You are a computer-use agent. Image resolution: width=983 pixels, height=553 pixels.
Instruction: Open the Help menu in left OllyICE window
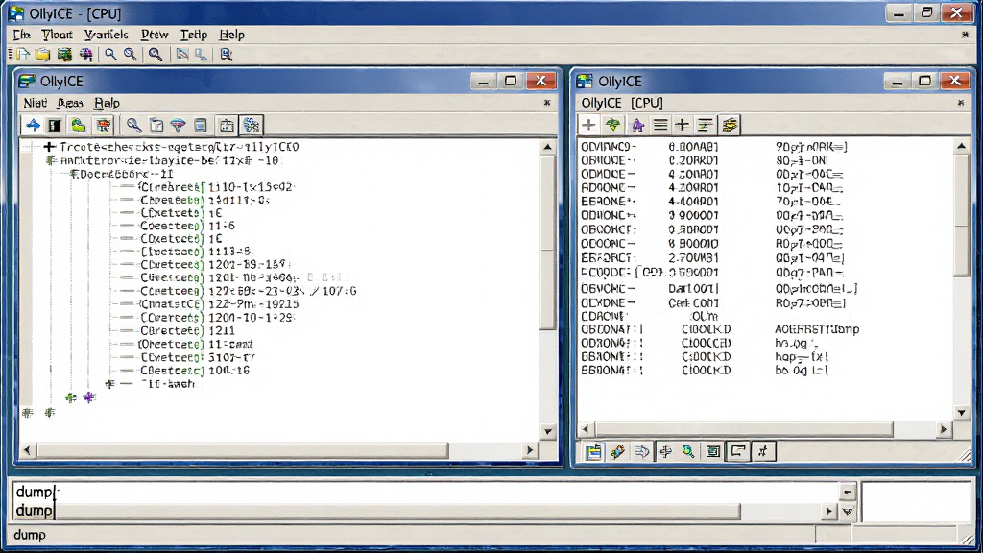coord(107,103)
